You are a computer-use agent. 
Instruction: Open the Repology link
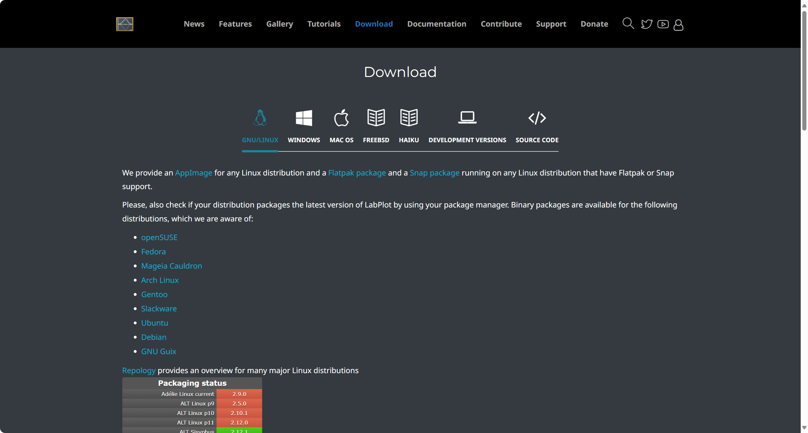coord(139,371)
